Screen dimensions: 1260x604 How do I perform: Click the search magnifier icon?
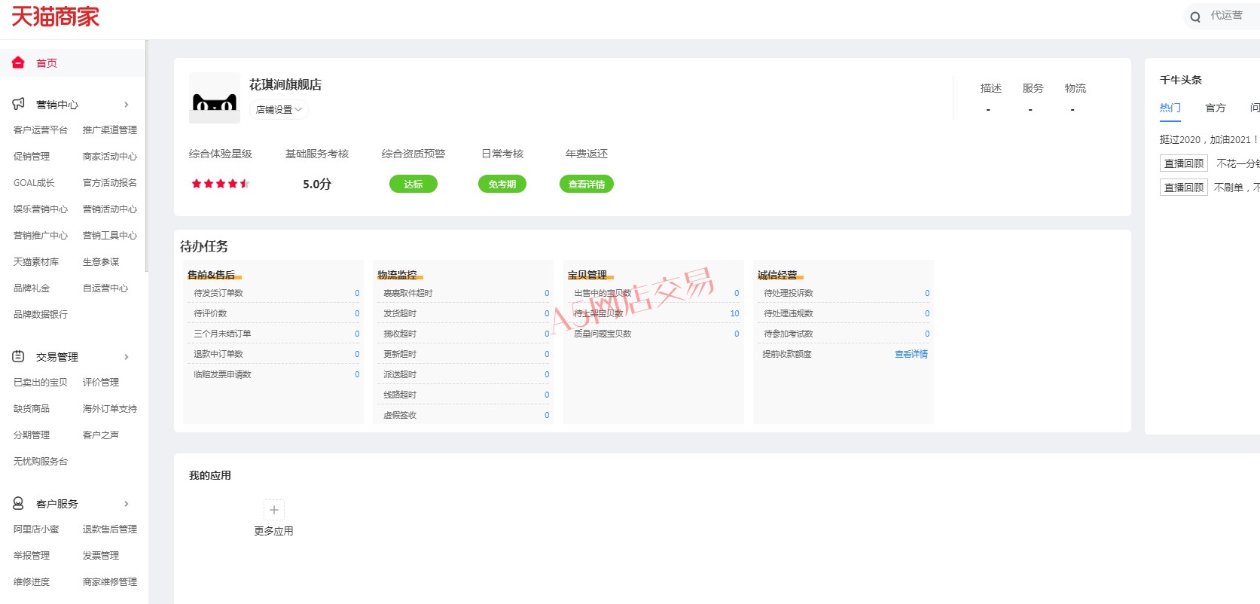(1195, 17)
